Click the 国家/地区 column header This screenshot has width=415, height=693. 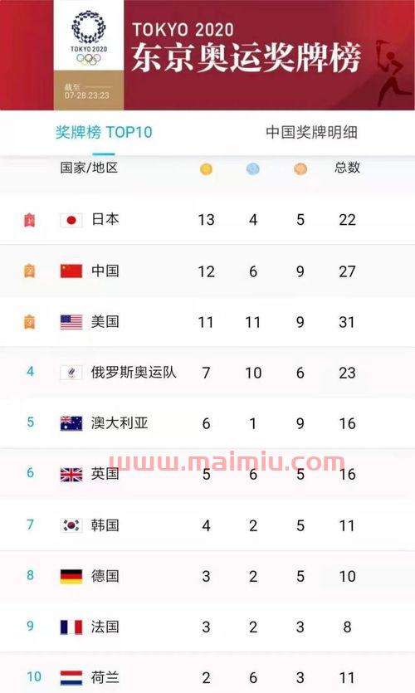tap(89, 168)
